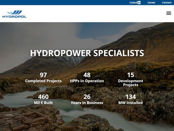Open the hamburger menu icon
Viewport: 174px width, 131px height.
point(169,13)
